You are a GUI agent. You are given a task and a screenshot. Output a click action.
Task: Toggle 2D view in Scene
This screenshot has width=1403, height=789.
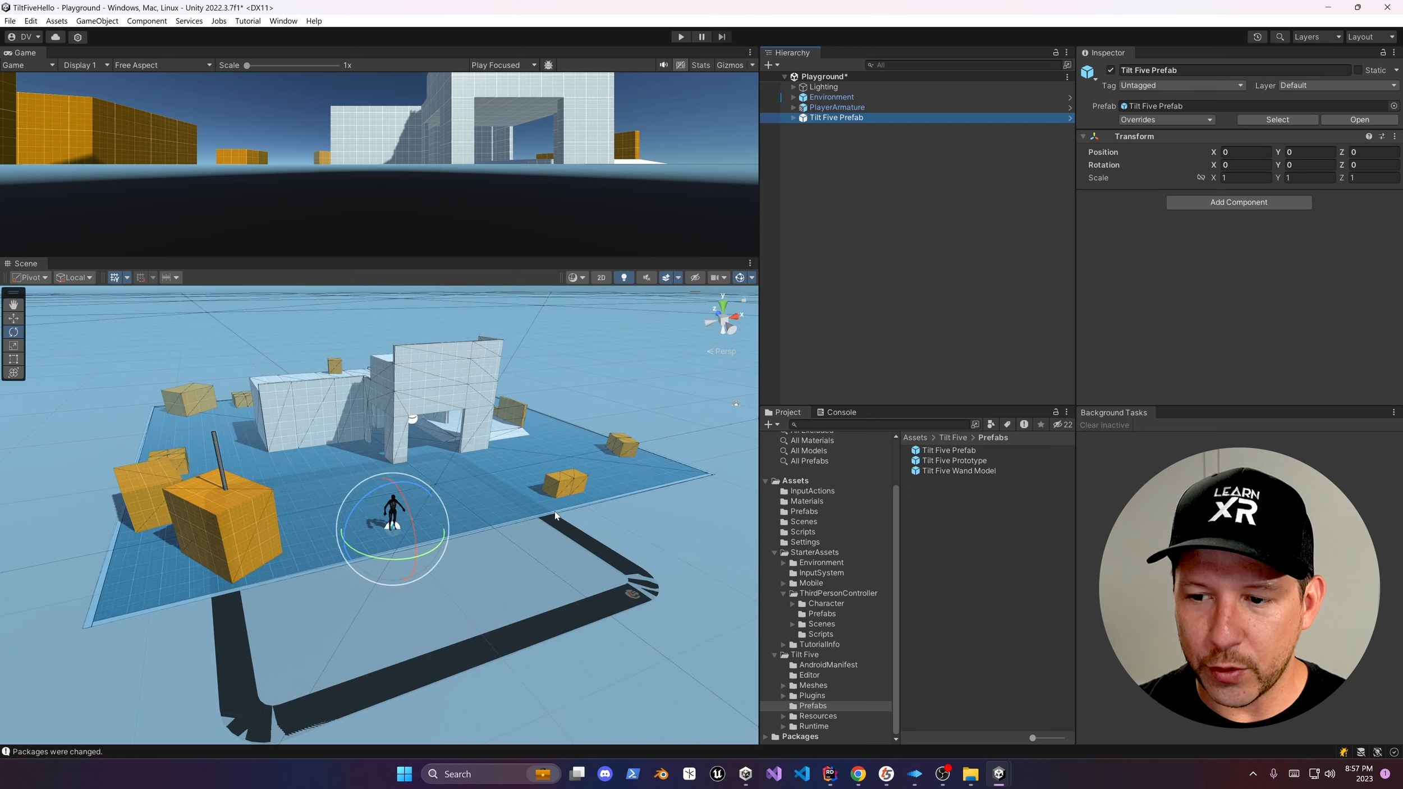[601, 278]
